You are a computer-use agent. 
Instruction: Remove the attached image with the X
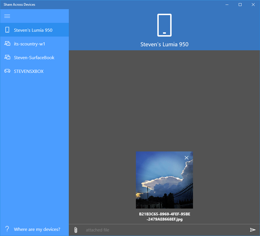click(186, 158)
